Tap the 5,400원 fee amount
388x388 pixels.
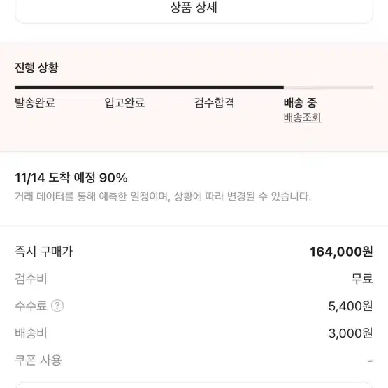pyautogui.click(x=350, y=306)
